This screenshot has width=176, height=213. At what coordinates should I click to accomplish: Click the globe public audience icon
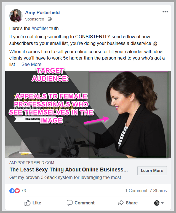pyautogui.click(x=50, y=19)
